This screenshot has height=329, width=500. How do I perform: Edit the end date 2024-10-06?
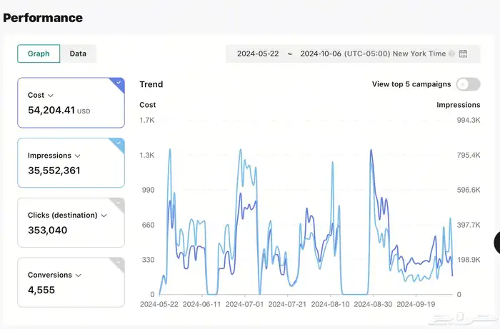(320, 54)
